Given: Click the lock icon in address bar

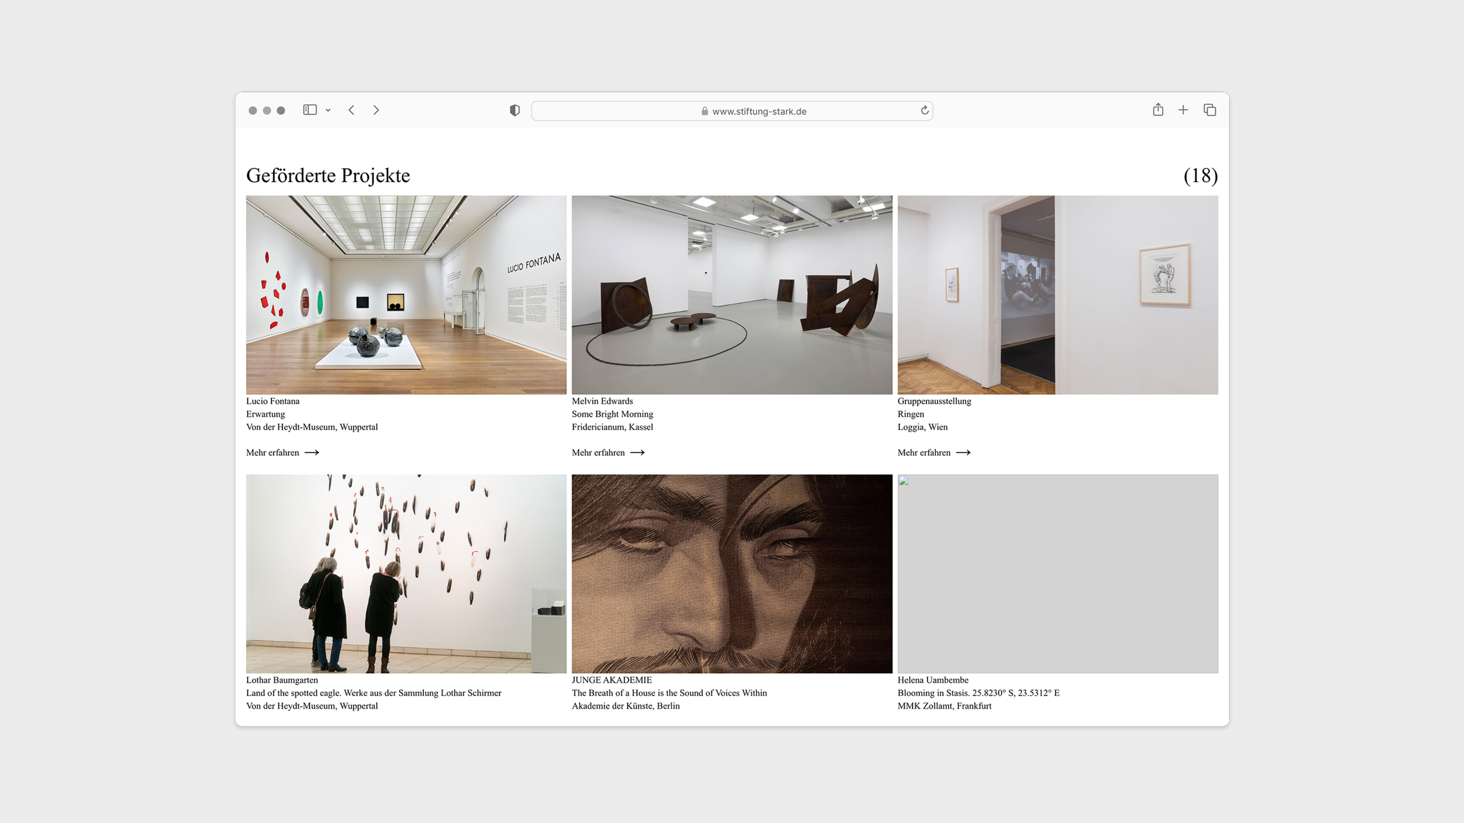Looking at the screenshot, I should (705, 111).
